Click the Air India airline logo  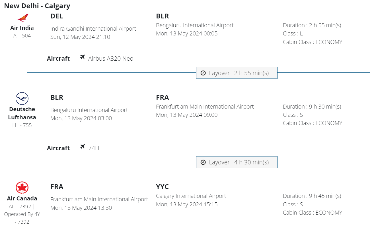coord(22,18)
